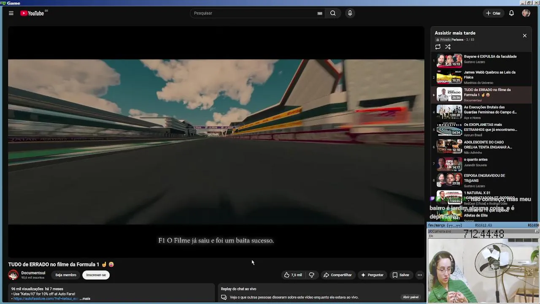This screenshot has height=304, width=540.
Task: Click the 'Assistir mais tarde' playlist title
Action: point(455,33)
